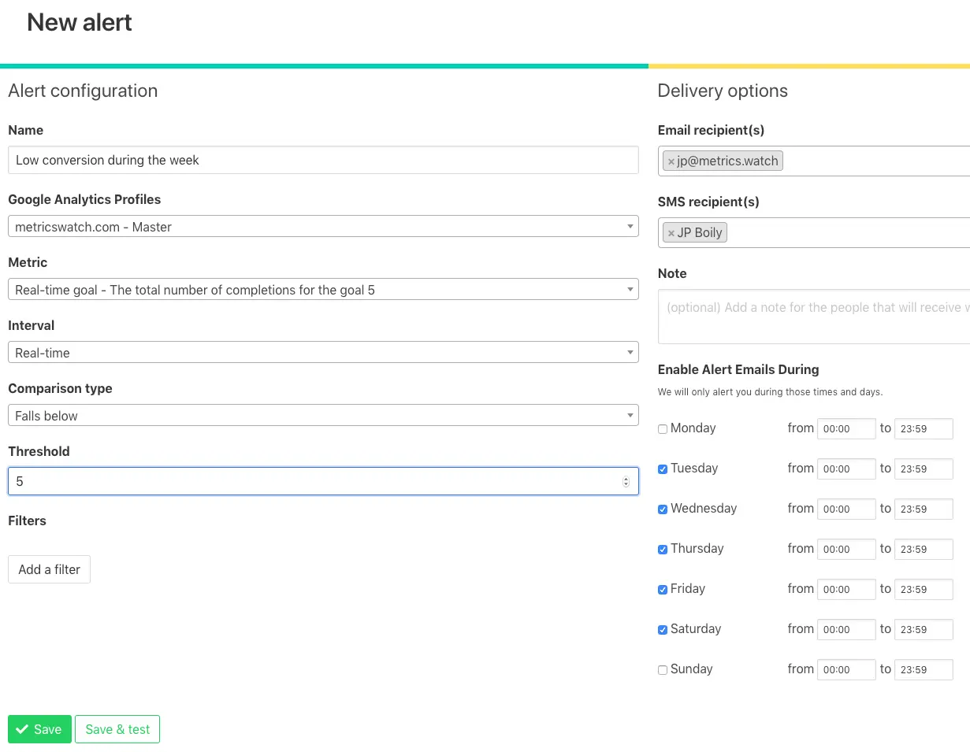Remove JP Boily SMS recipient tag
The image size is (970, 752).
[671, 233]
